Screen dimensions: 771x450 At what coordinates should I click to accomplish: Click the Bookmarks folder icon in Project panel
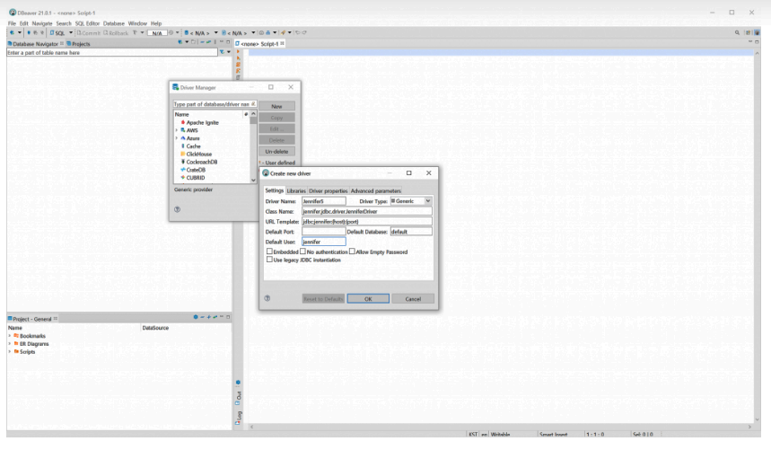13,336
